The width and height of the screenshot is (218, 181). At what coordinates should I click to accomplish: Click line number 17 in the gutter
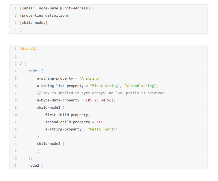point(15,165)
